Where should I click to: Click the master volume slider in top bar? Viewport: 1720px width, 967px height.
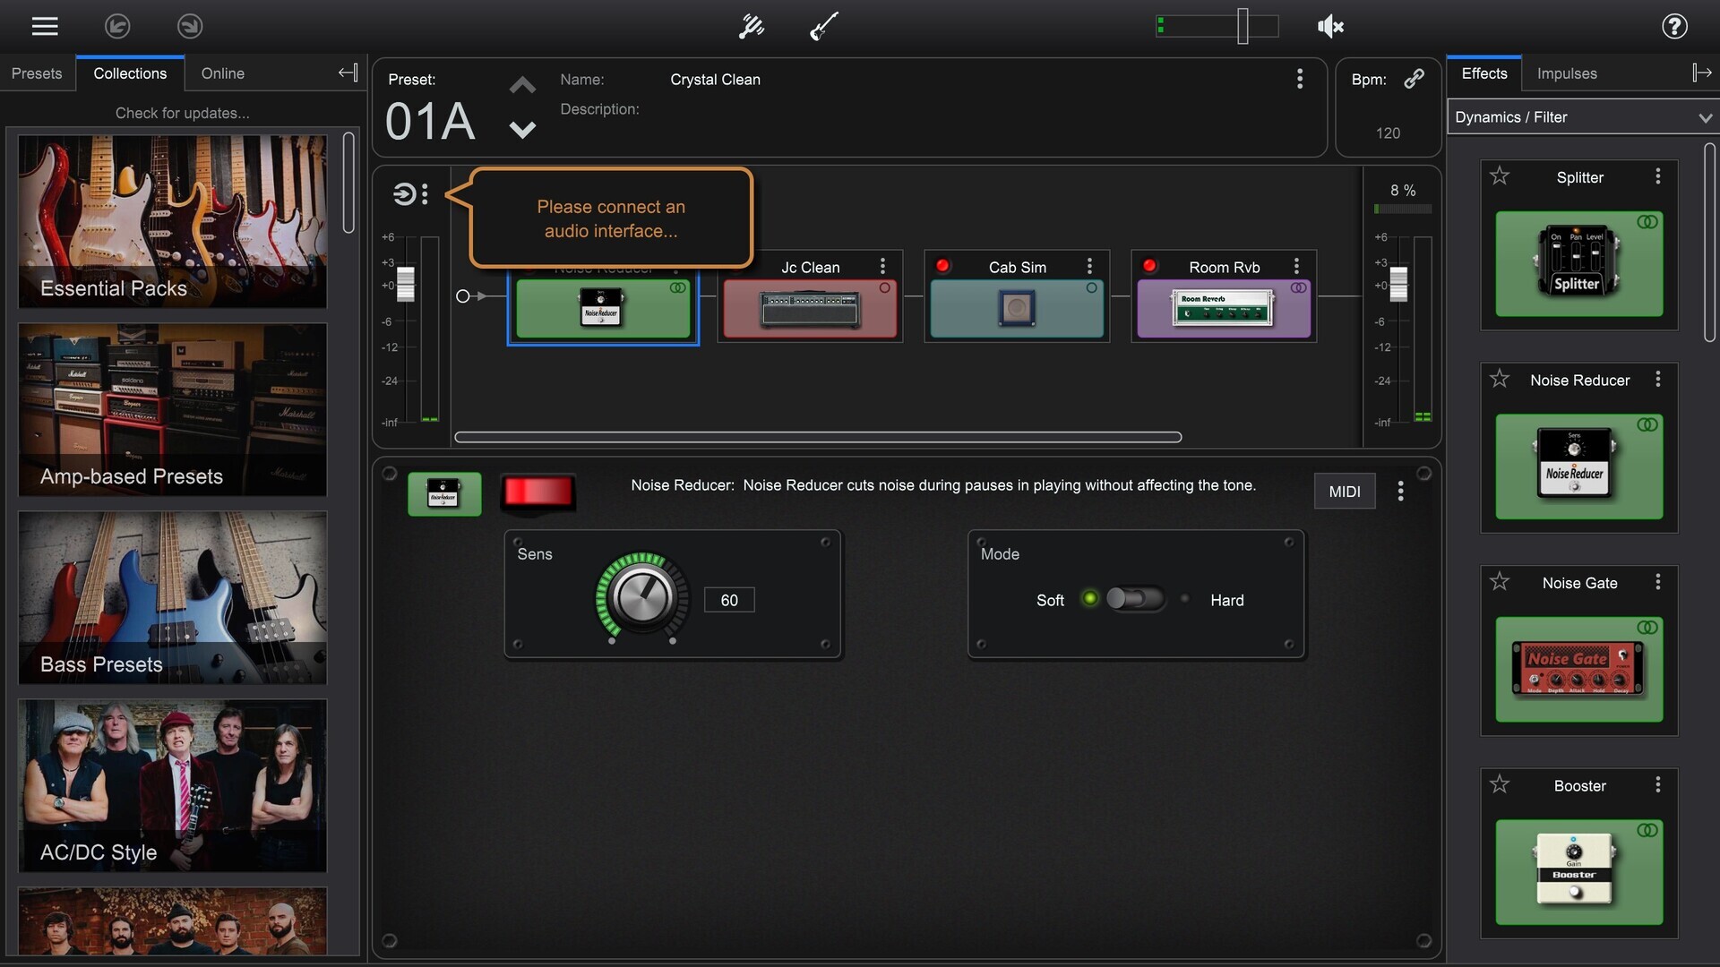1243,26
